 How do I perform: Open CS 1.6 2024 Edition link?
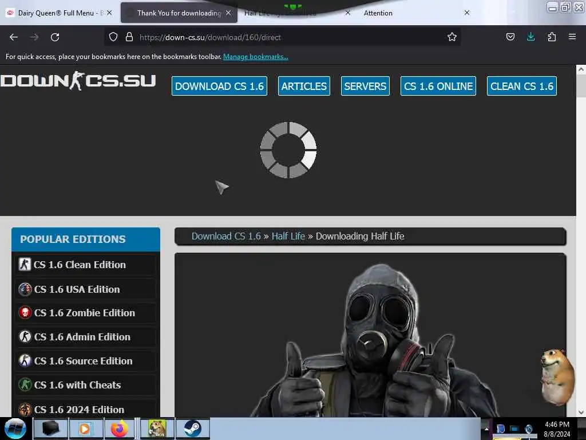79,409
